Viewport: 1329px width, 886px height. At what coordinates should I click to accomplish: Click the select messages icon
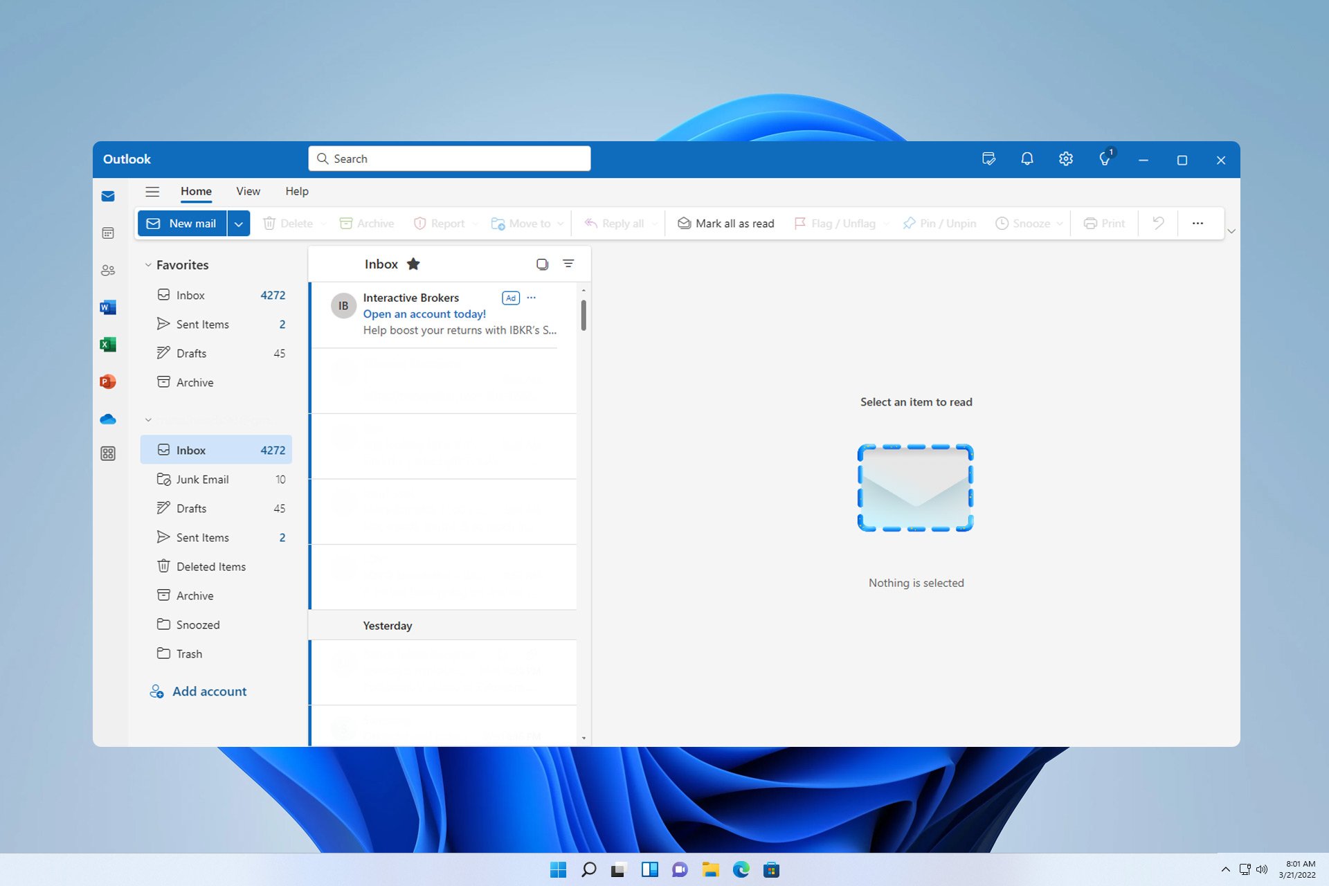coord(542,264)
